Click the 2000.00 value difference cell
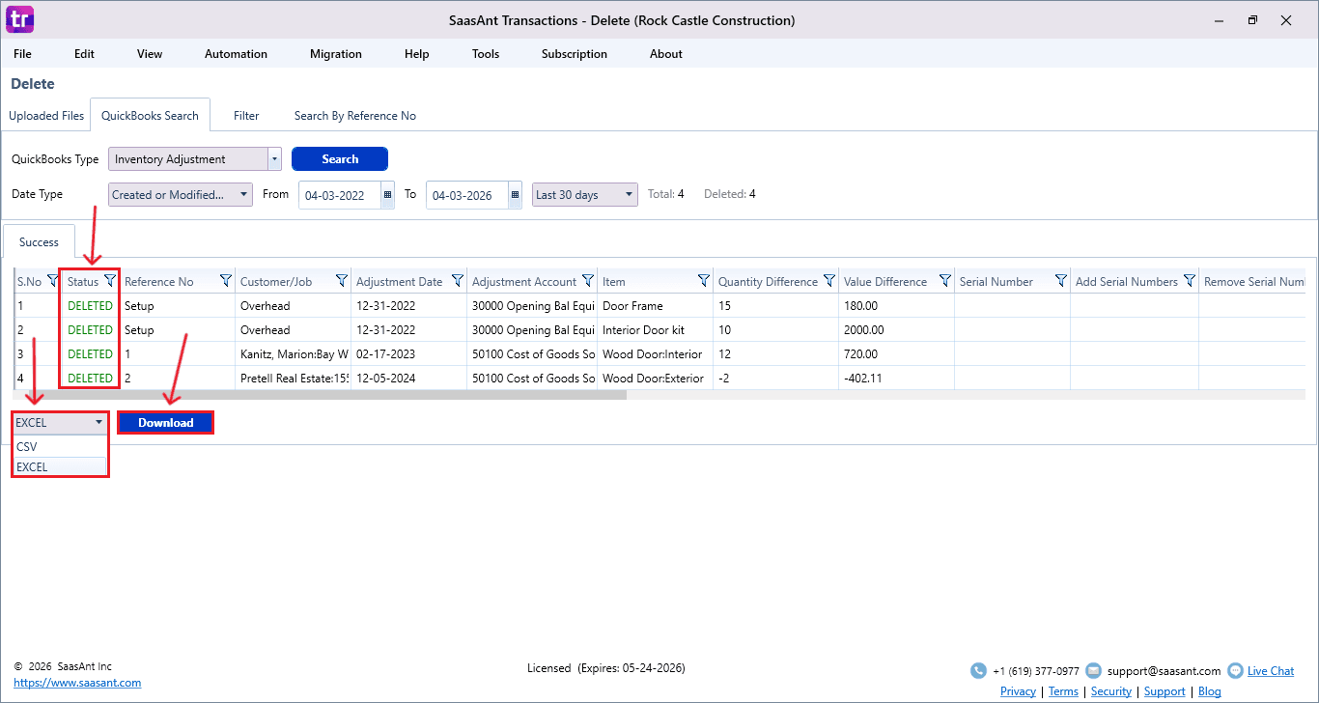Screen dimensions: 1319x703 click(896, 330)
